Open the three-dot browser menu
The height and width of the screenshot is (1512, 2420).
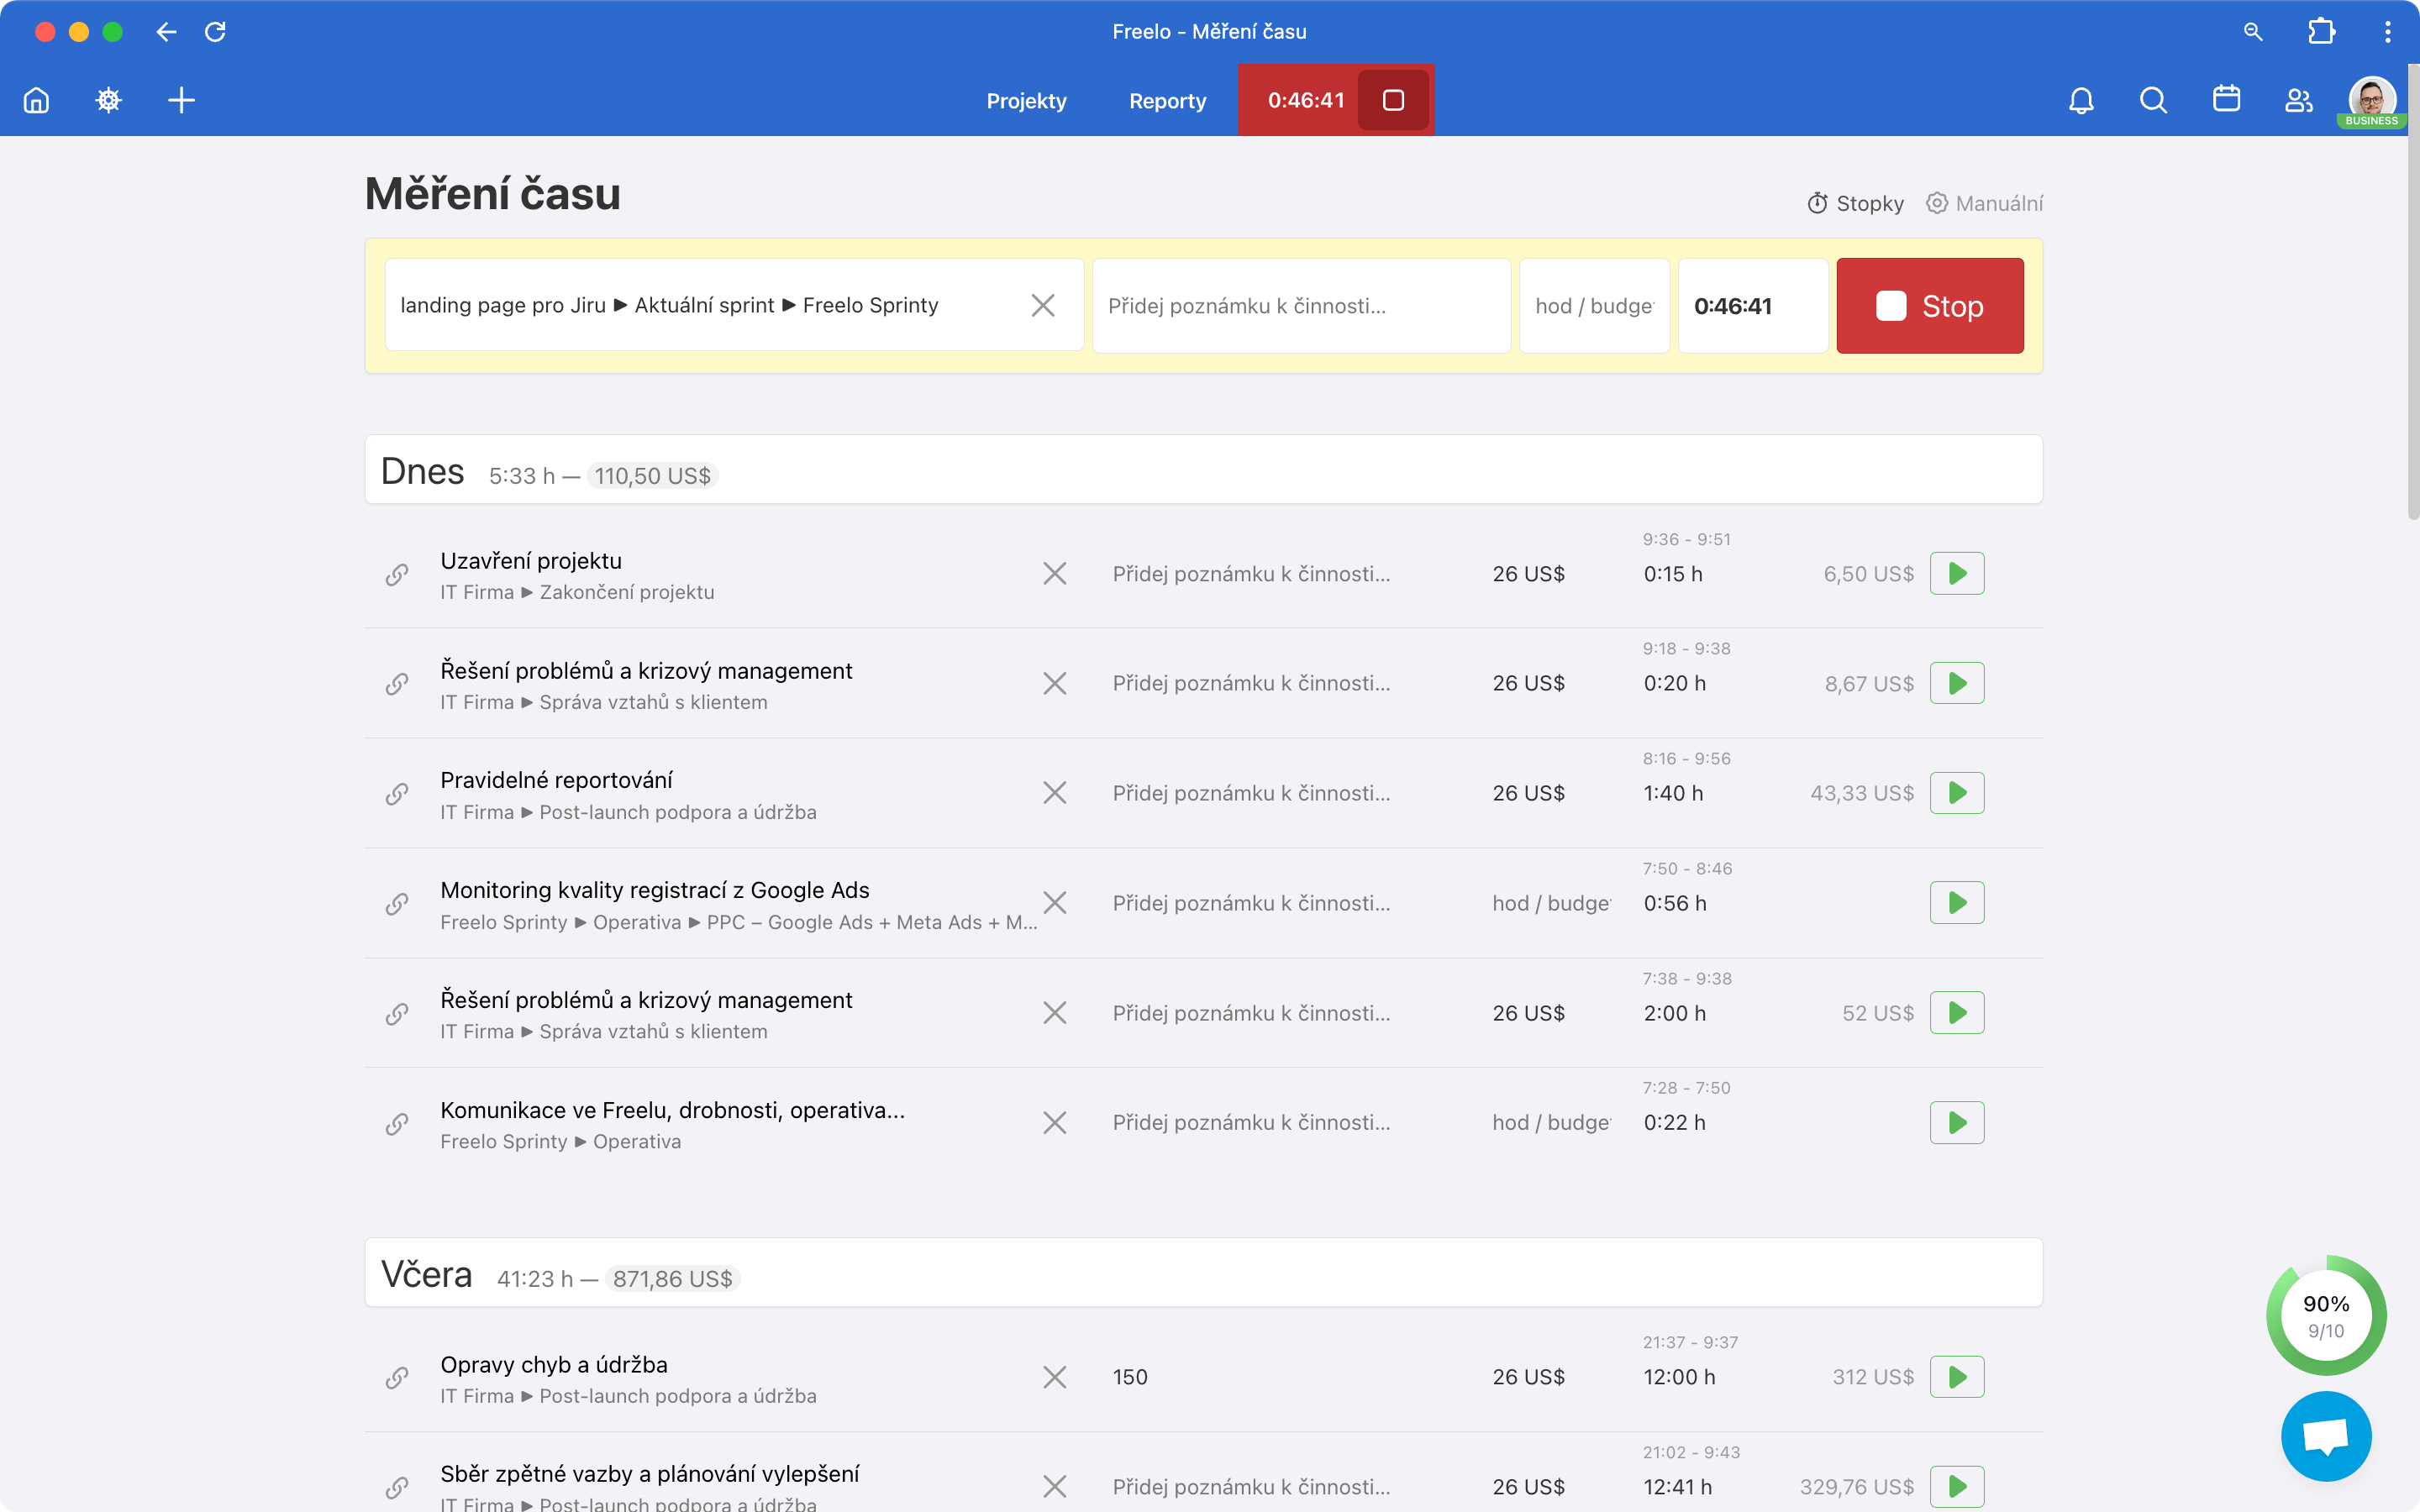tap(2388, 32)
